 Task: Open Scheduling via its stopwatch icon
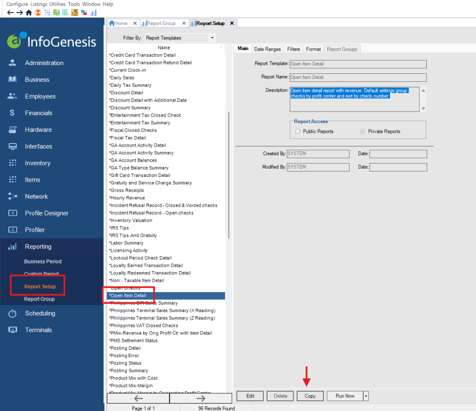click(x=13, y=313)
